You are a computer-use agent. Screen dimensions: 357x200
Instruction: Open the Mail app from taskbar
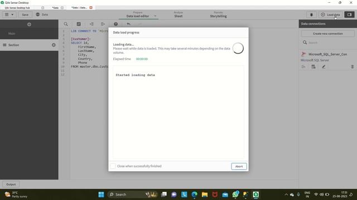click(225, 194)
